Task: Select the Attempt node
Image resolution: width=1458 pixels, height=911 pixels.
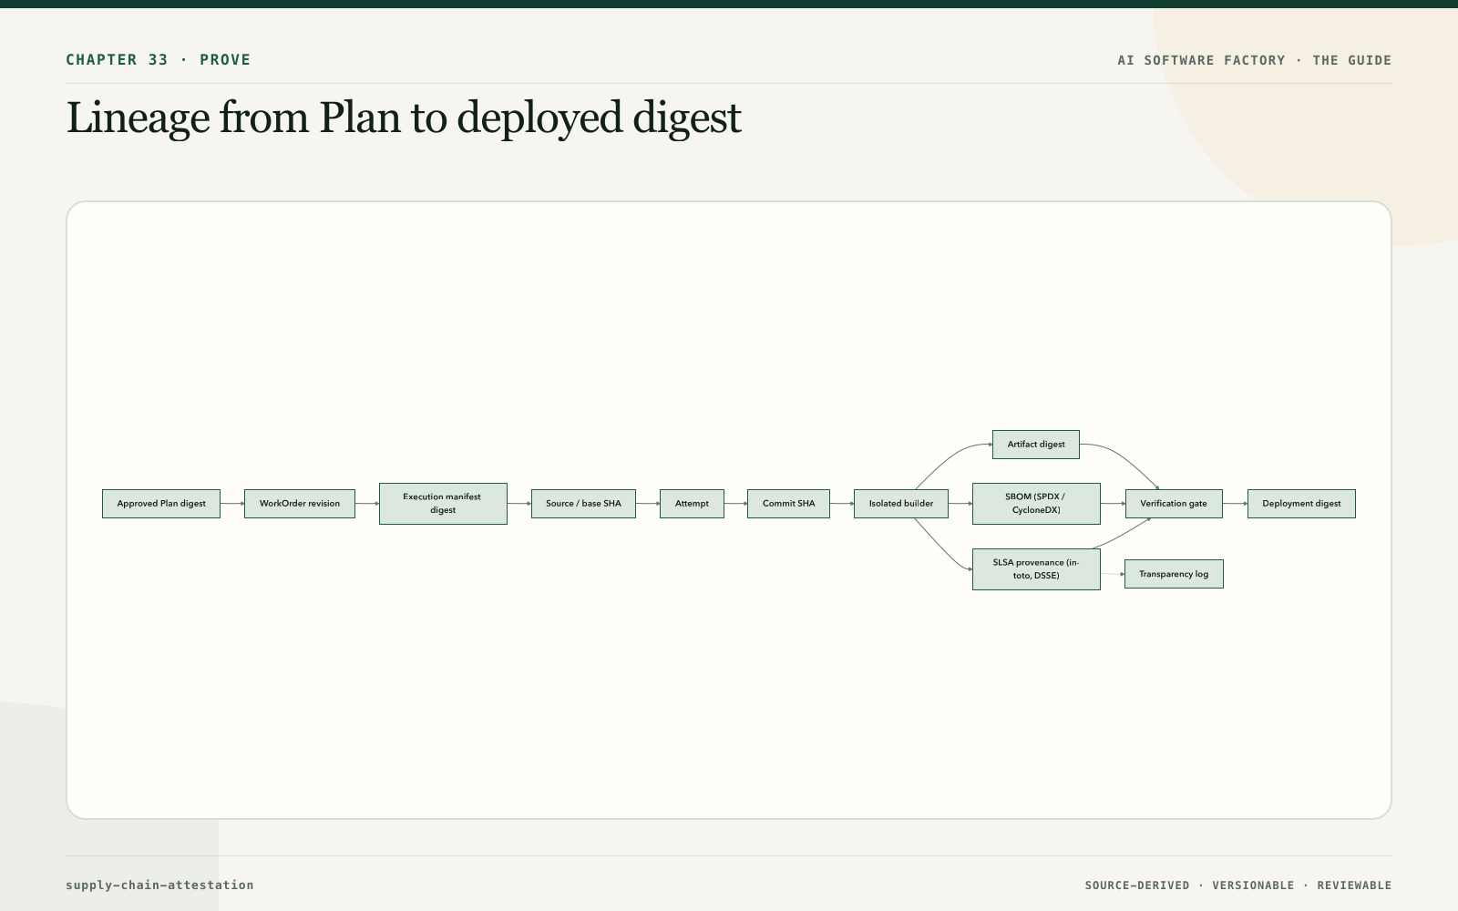Action: pos(692,504)
